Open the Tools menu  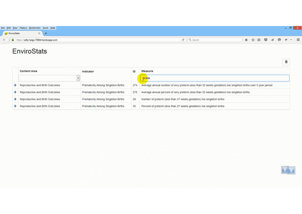45,28
